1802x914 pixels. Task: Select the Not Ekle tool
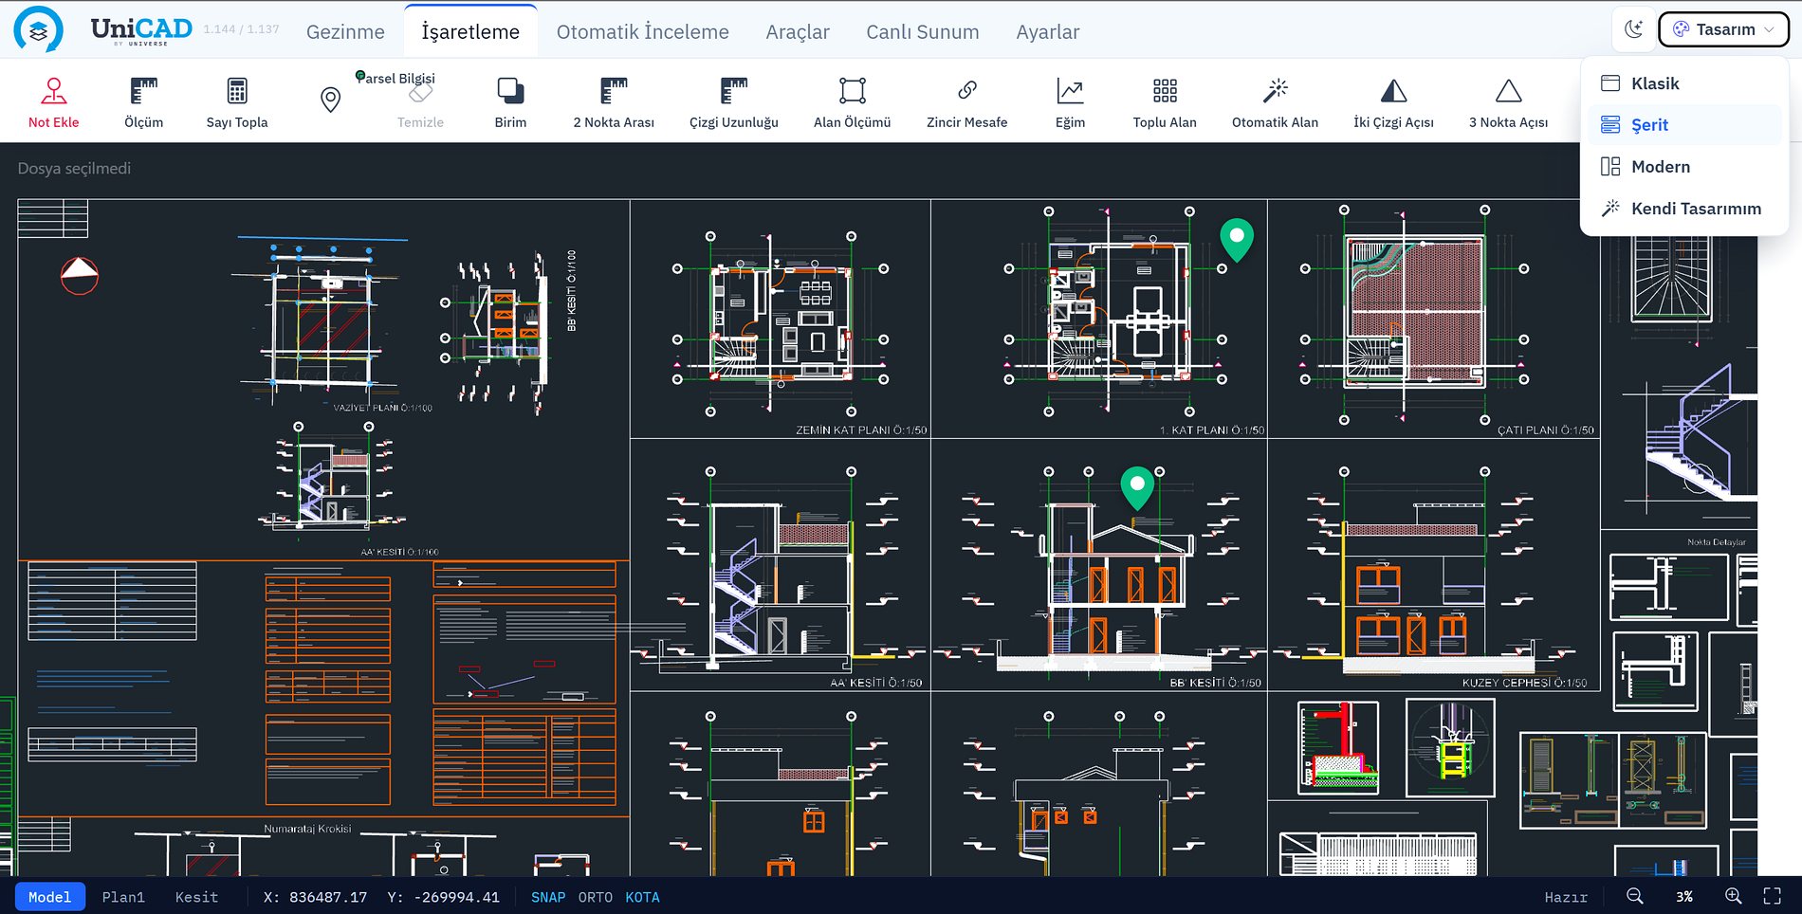click(x=53, y=102)
